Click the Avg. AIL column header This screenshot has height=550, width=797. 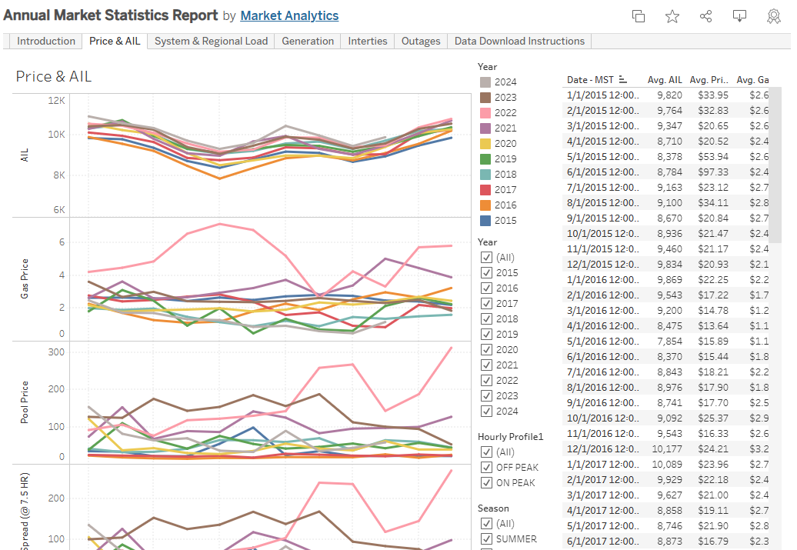click(664, 80)
